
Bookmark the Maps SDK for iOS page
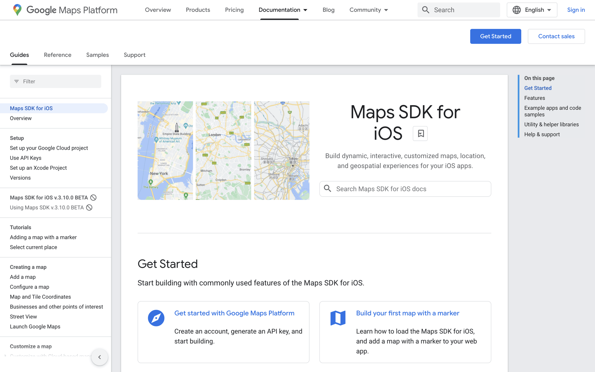(420, 134)
